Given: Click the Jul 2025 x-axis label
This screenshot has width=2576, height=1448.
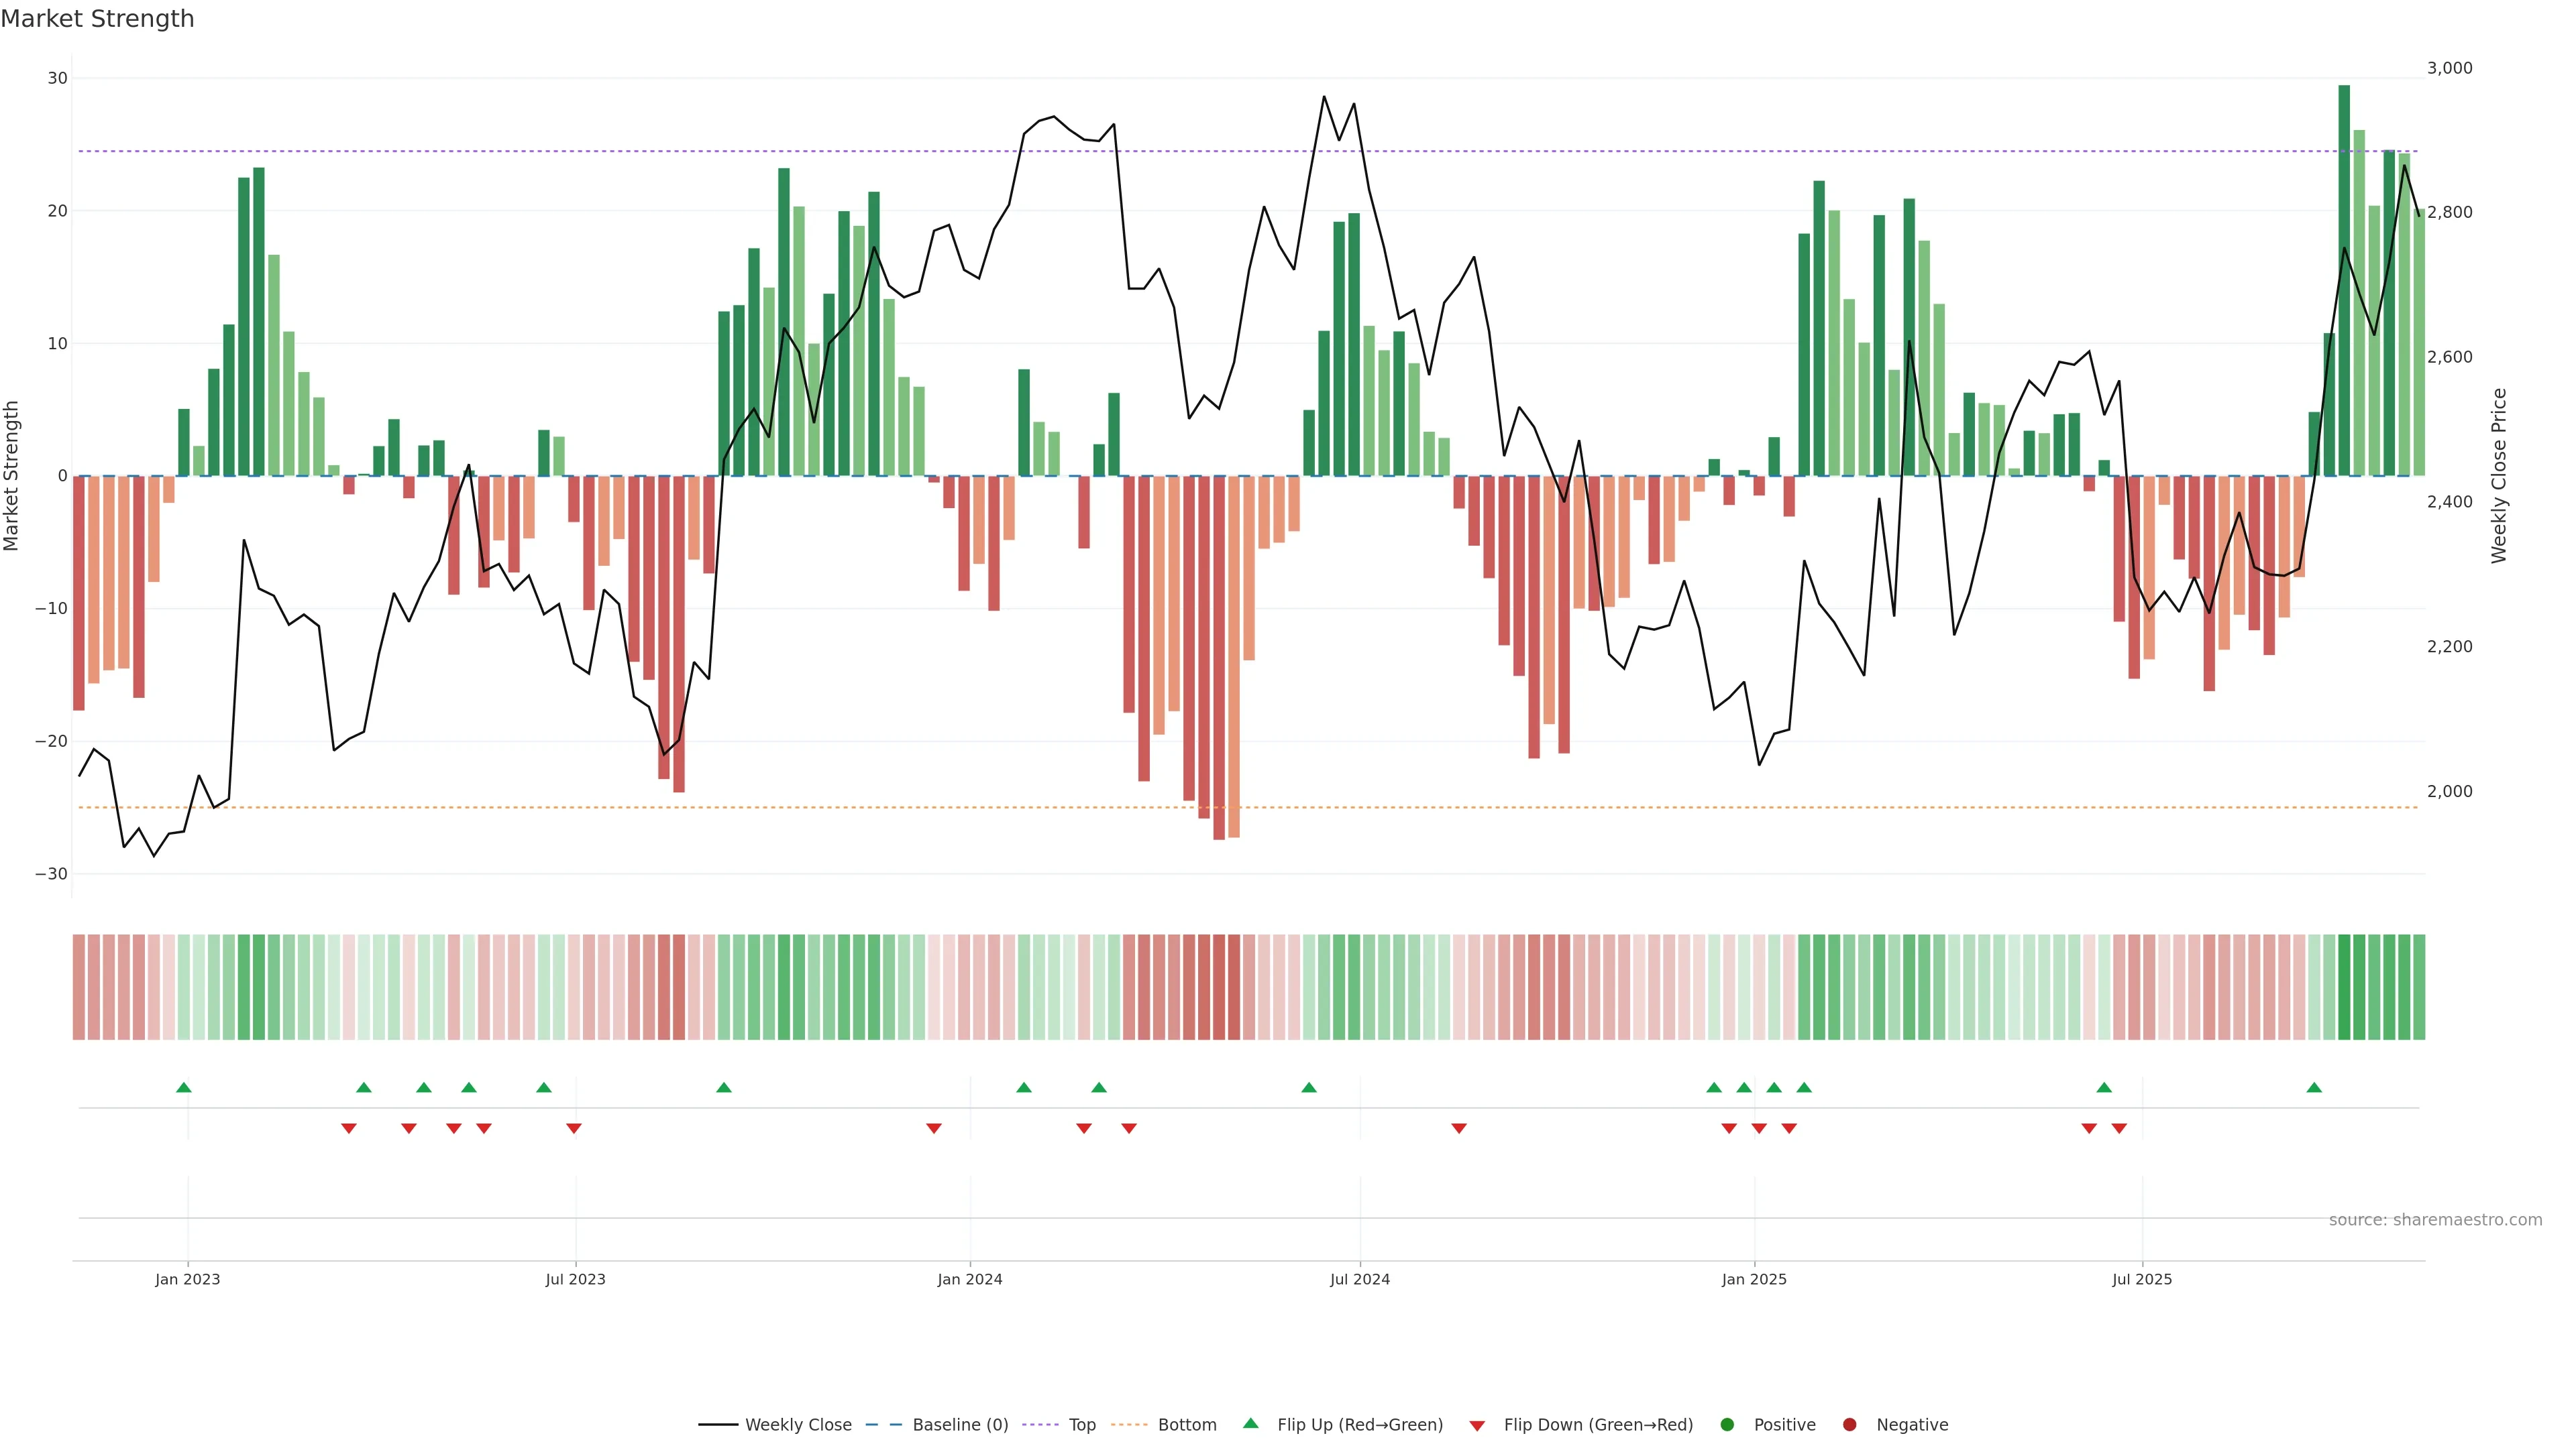Looking at the screenshot, I should [2141, 1279].
